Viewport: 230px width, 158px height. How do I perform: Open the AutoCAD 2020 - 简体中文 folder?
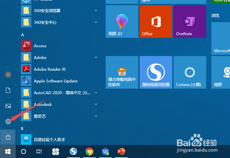pos(59,93)
